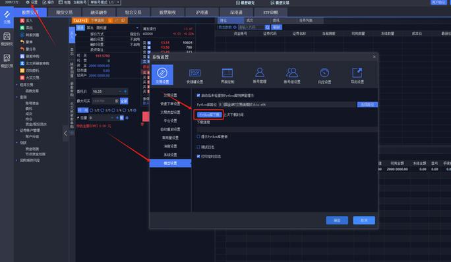Open the order panel top-right dropdown arrow
The height and width of the screenshot is (262, 451).
[137, 28]
